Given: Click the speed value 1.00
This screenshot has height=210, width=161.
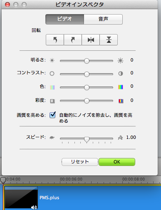Looking at the screenshot, I should click(x=131, y=137).
